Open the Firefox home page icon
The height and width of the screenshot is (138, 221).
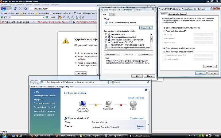tap(25, 9)
